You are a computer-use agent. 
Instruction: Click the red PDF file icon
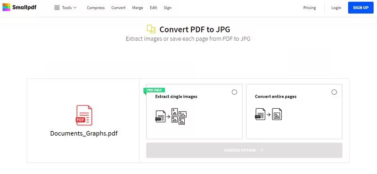pos(84,115)
